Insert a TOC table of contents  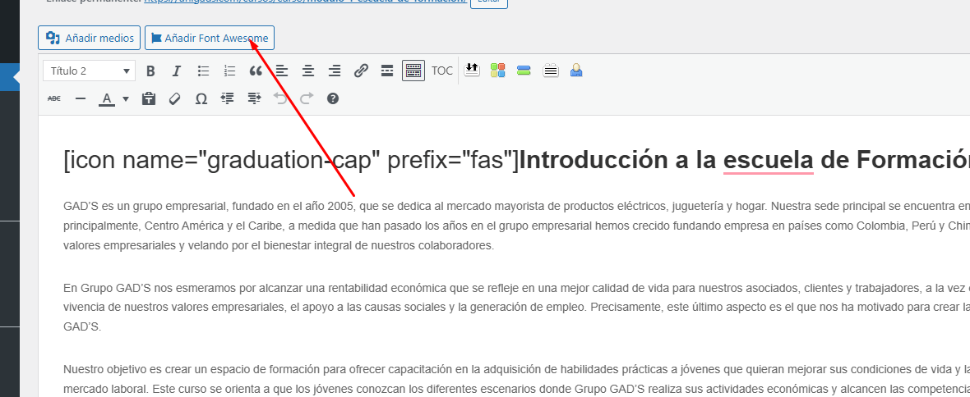[x=441, y=71]
